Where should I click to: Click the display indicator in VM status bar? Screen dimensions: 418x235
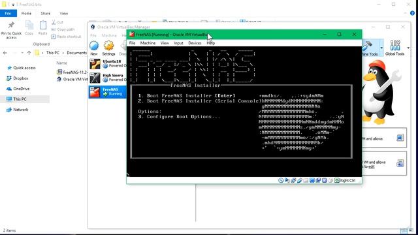pyautogui.click(x=312, y=180)
